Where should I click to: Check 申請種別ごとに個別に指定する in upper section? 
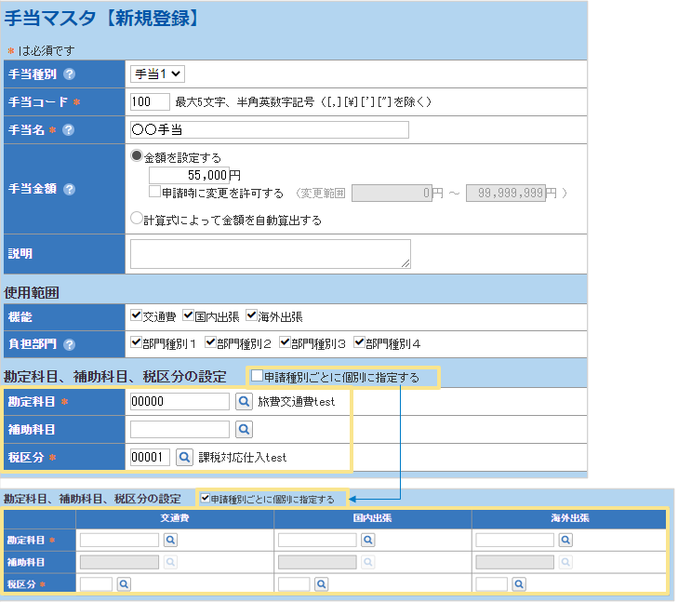257,376
